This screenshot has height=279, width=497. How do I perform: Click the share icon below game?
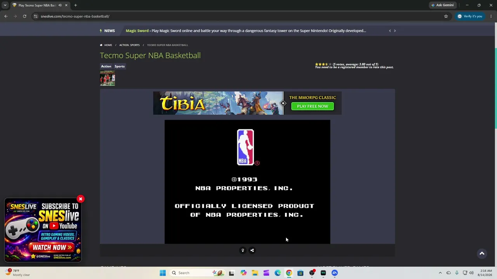(x=252, y=250)
